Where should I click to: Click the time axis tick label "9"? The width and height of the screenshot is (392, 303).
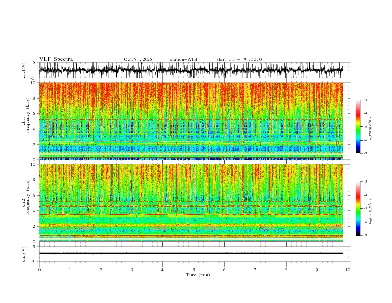click(317, 270)
